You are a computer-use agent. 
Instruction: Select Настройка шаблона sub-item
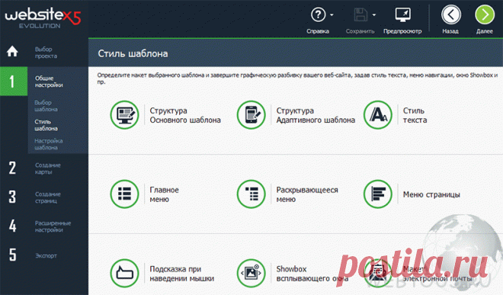coord(49,144)
